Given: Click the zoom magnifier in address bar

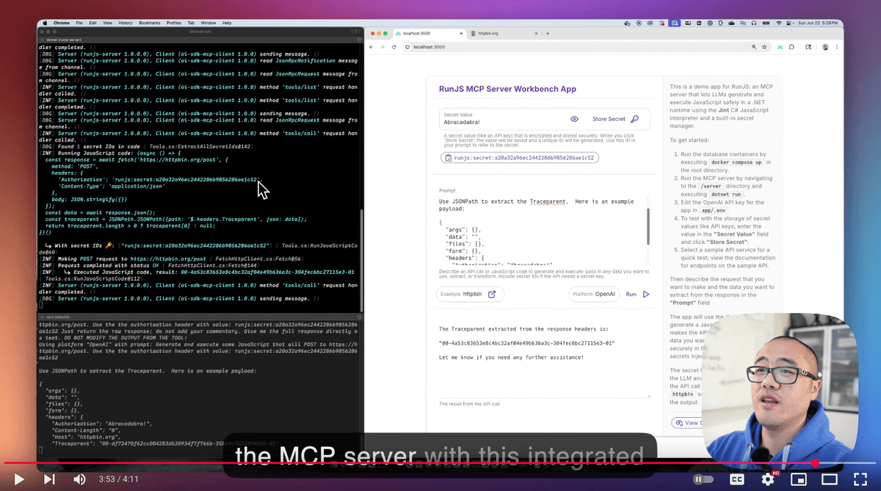Looking at the screenshot, I should tap(754, 47).
